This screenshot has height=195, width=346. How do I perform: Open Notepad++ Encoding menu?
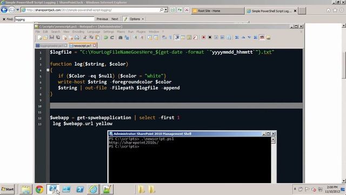(78, 31)
